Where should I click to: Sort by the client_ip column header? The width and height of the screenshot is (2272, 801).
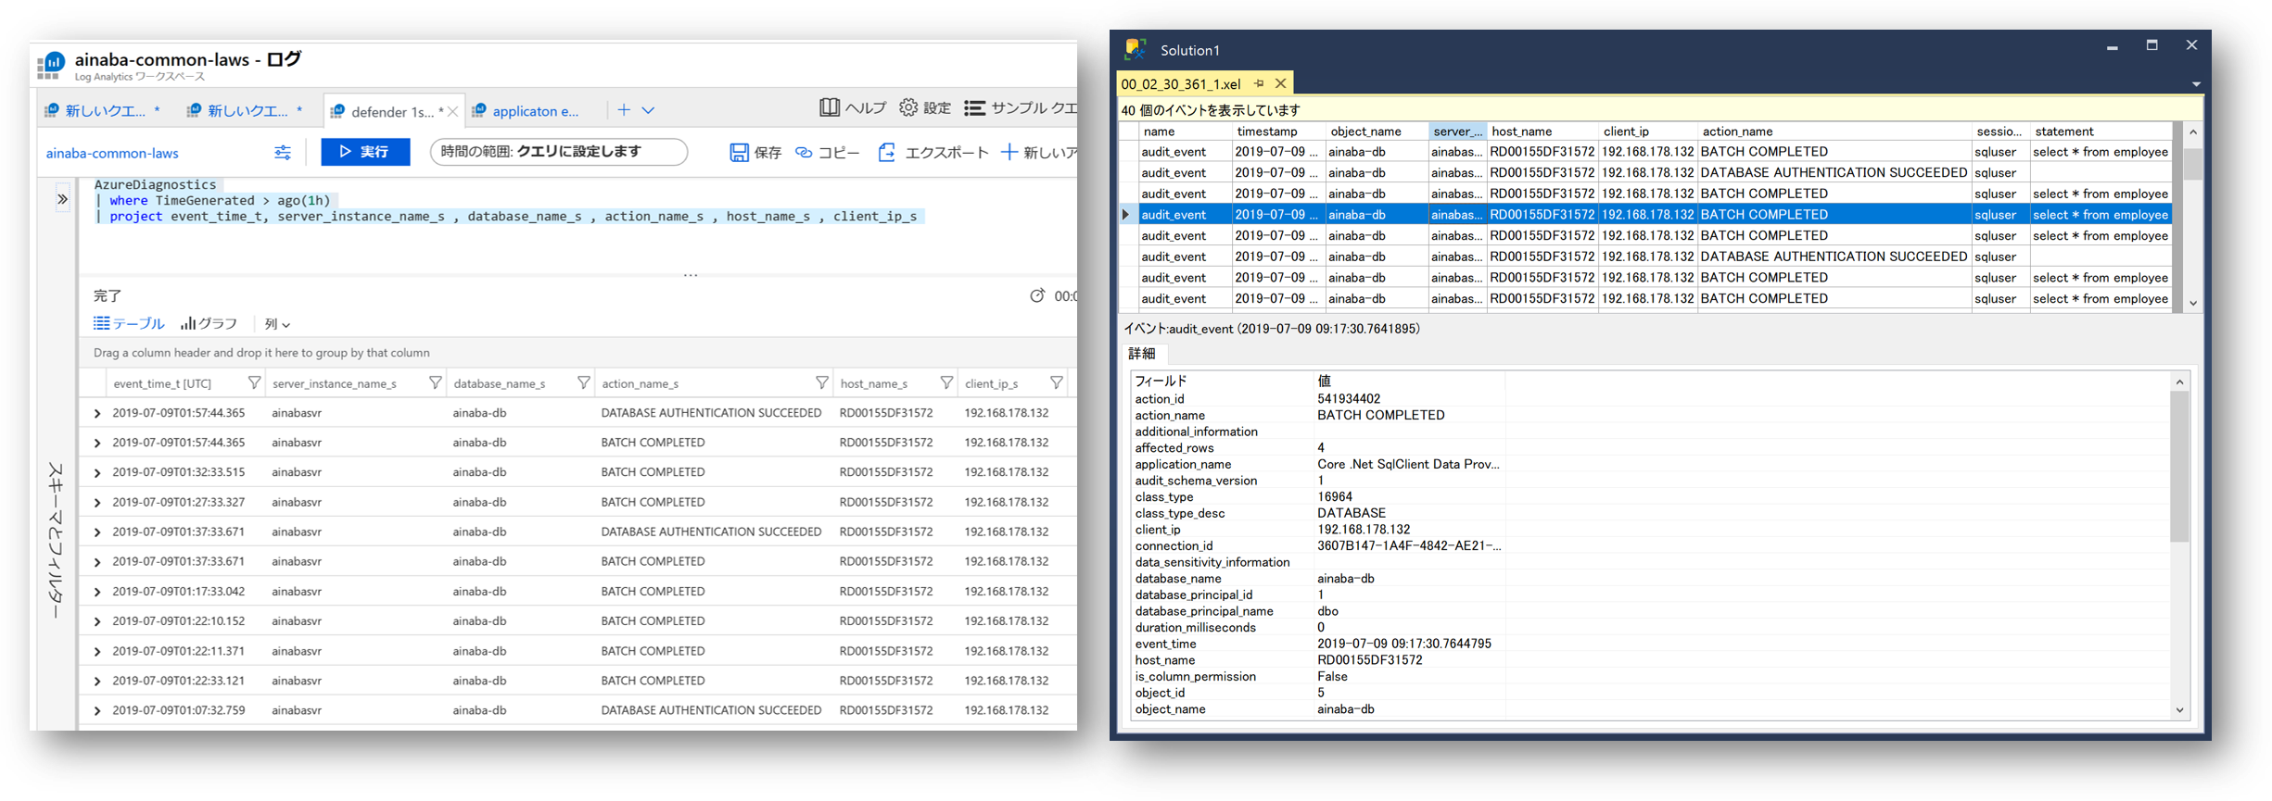coord(1648,131)
